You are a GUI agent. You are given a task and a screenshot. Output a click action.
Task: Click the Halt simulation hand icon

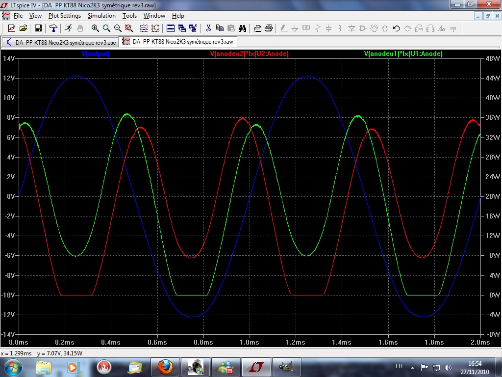[80, 28]
